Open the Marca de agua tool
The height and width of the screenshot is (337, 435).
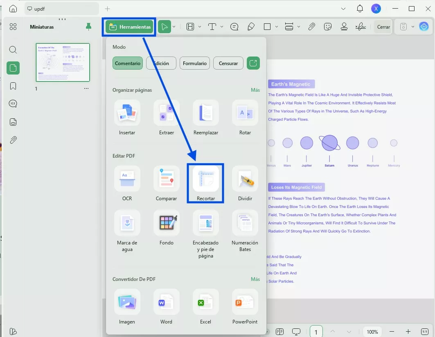127,223
